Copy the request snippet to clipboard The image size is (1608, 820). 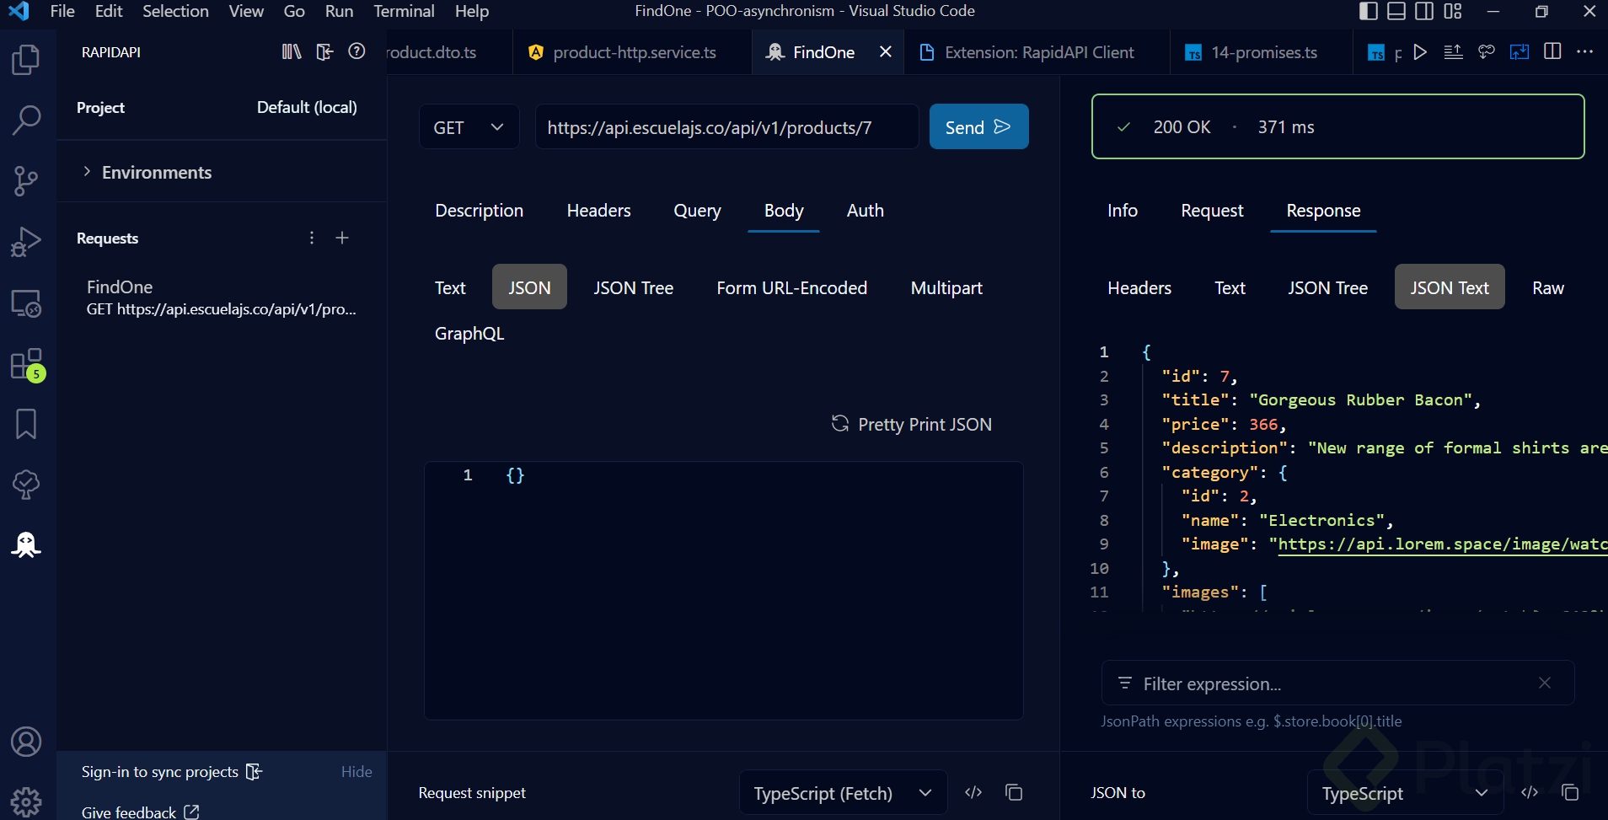click(x=1014, y=792)
